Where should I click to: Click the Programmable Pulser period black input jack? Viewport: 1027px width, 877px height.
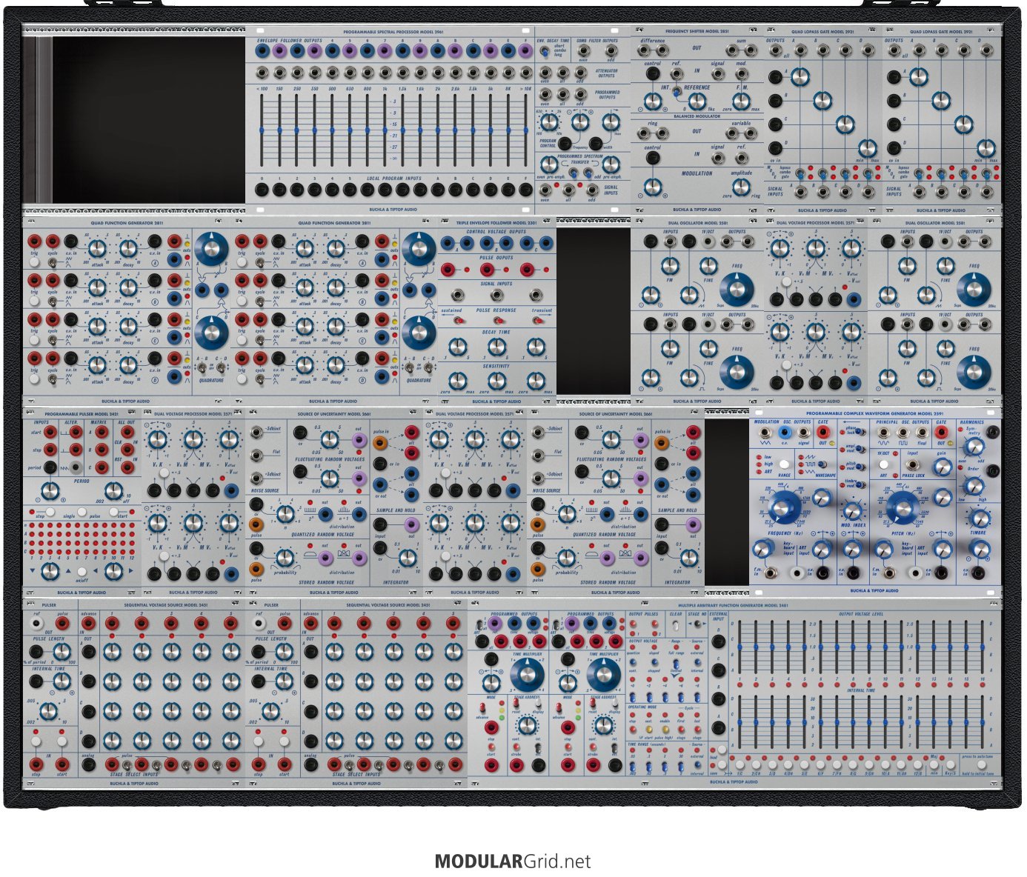coord(50,467)
